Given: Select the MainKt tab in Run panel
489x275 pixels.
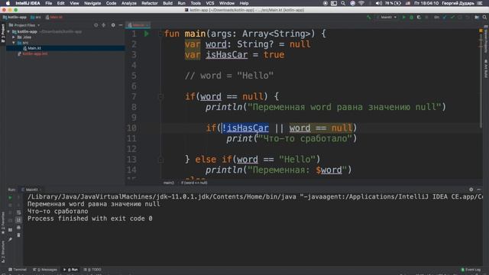Looking at the screenshot, I should (x=31, y=189).
